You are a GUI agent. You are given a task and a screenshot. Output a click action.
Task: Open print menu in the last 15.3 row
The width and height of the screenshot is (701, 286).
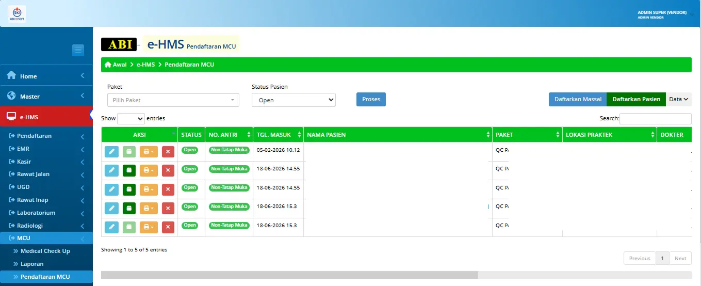[x=149, y=227]
